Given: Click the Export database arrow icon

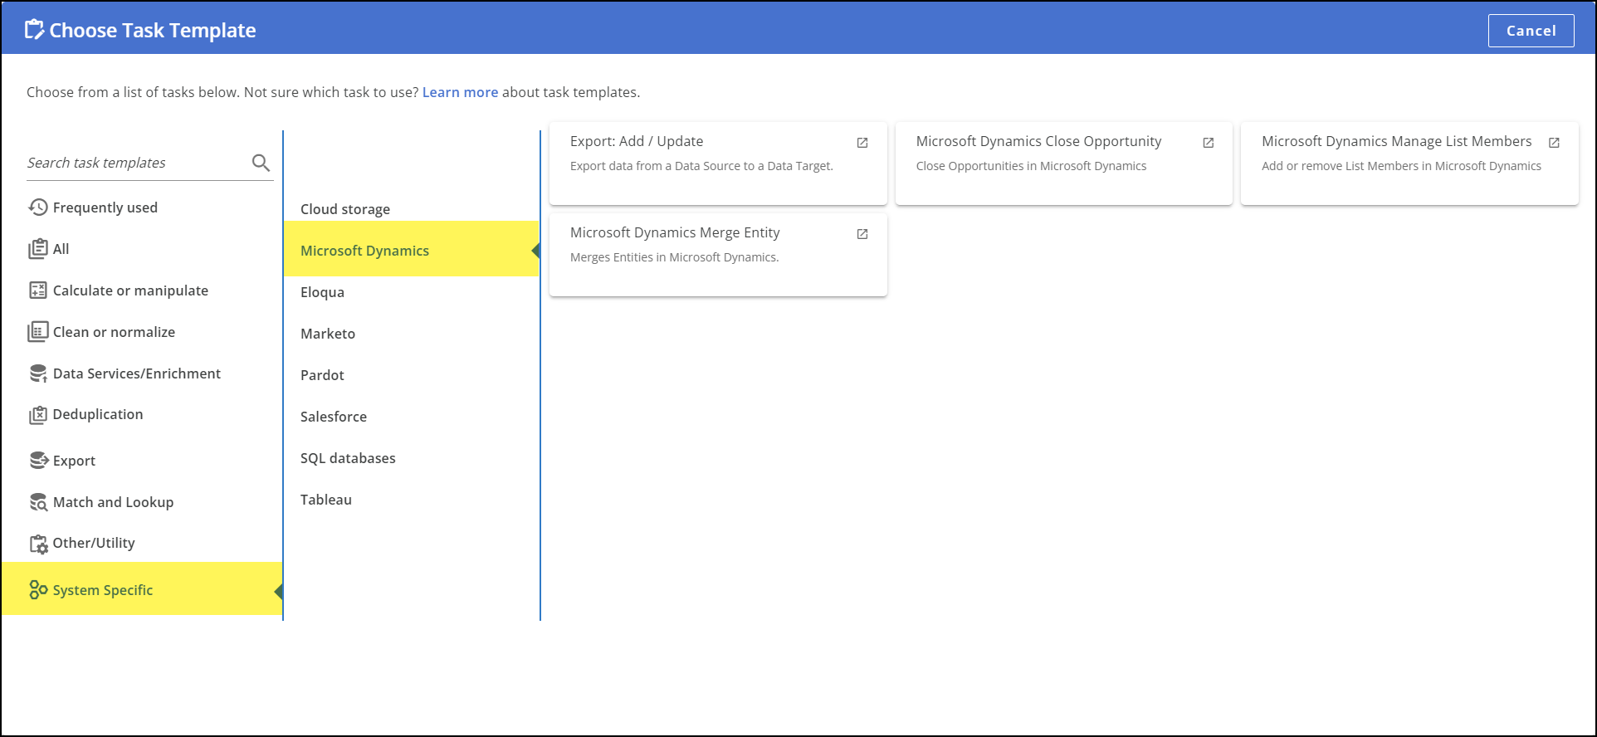Looking at the screenshot, I should click(x=39, y=460).
